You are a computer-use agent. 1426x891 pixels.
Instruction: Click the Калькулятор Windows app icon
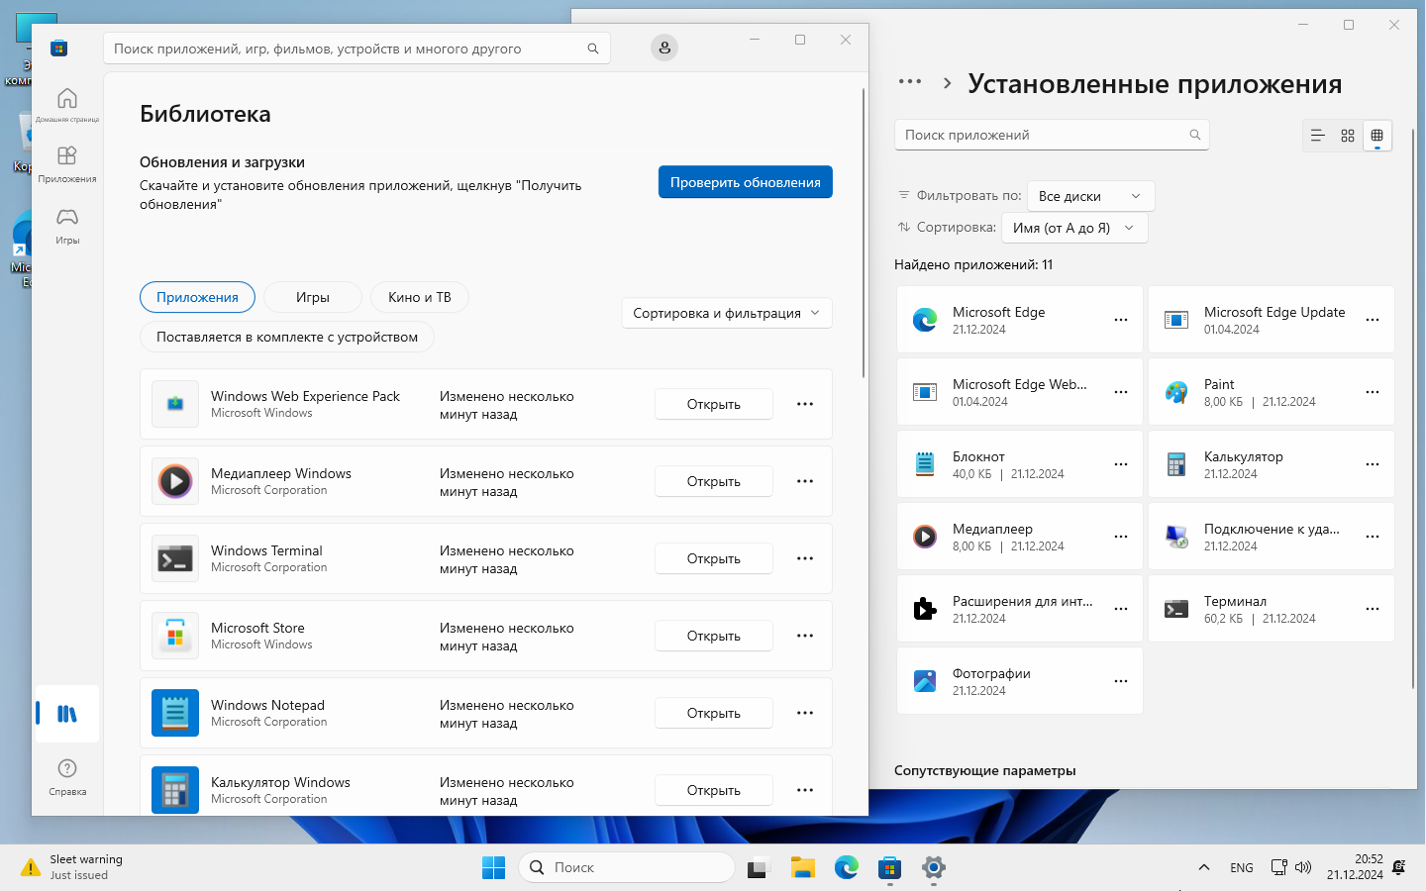(x=175, y=790)
